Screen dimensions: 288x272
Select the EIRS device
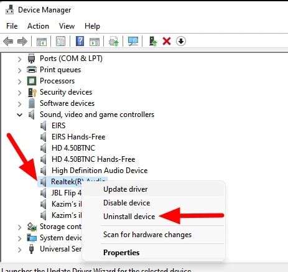58,126
